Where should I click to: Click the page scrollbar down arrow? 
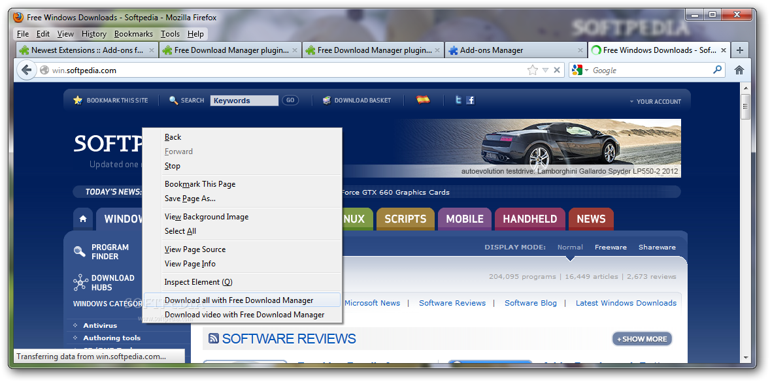point(745,358)
